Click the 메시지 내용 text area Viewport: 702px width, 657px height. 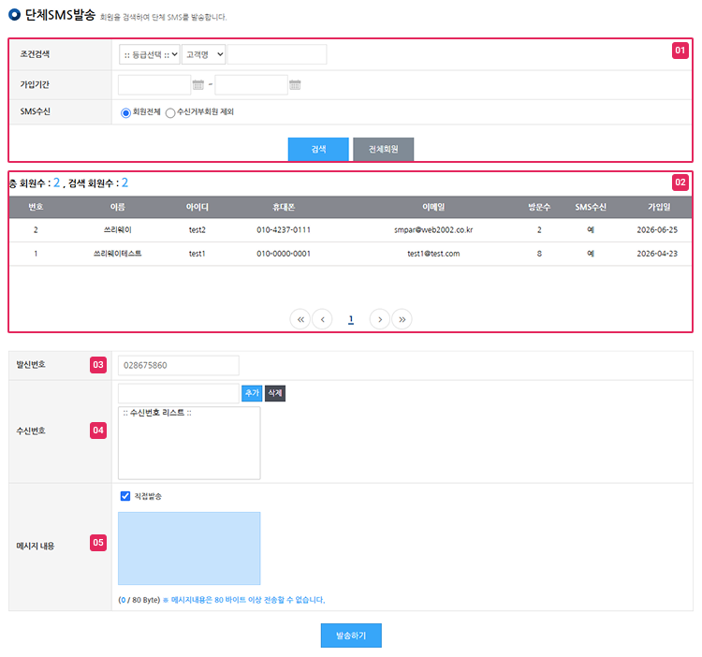click(x=189, y=548)
